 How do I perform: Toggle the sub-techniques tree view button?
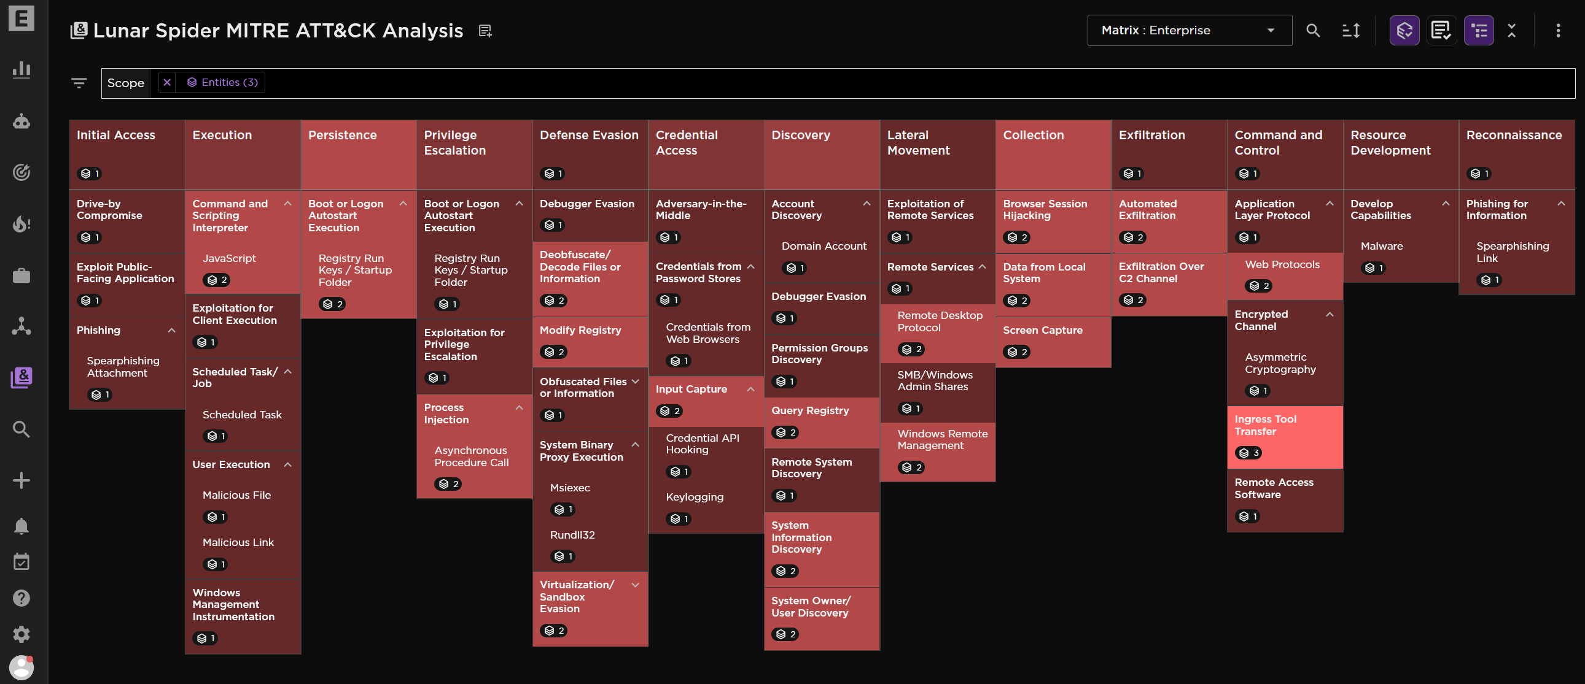(x=1478, y=30)
